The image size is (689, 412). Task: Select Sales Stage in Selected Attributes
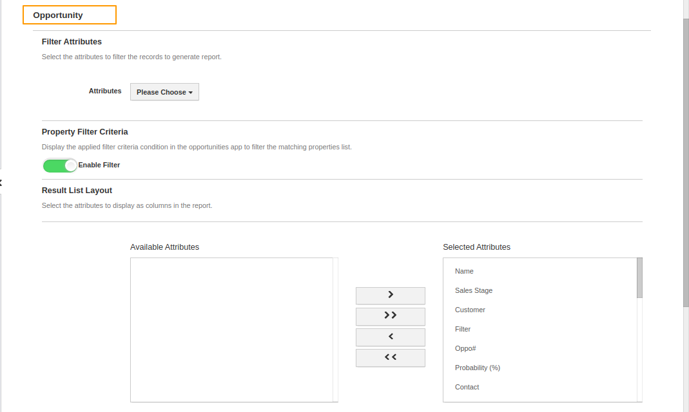point(474,290)
